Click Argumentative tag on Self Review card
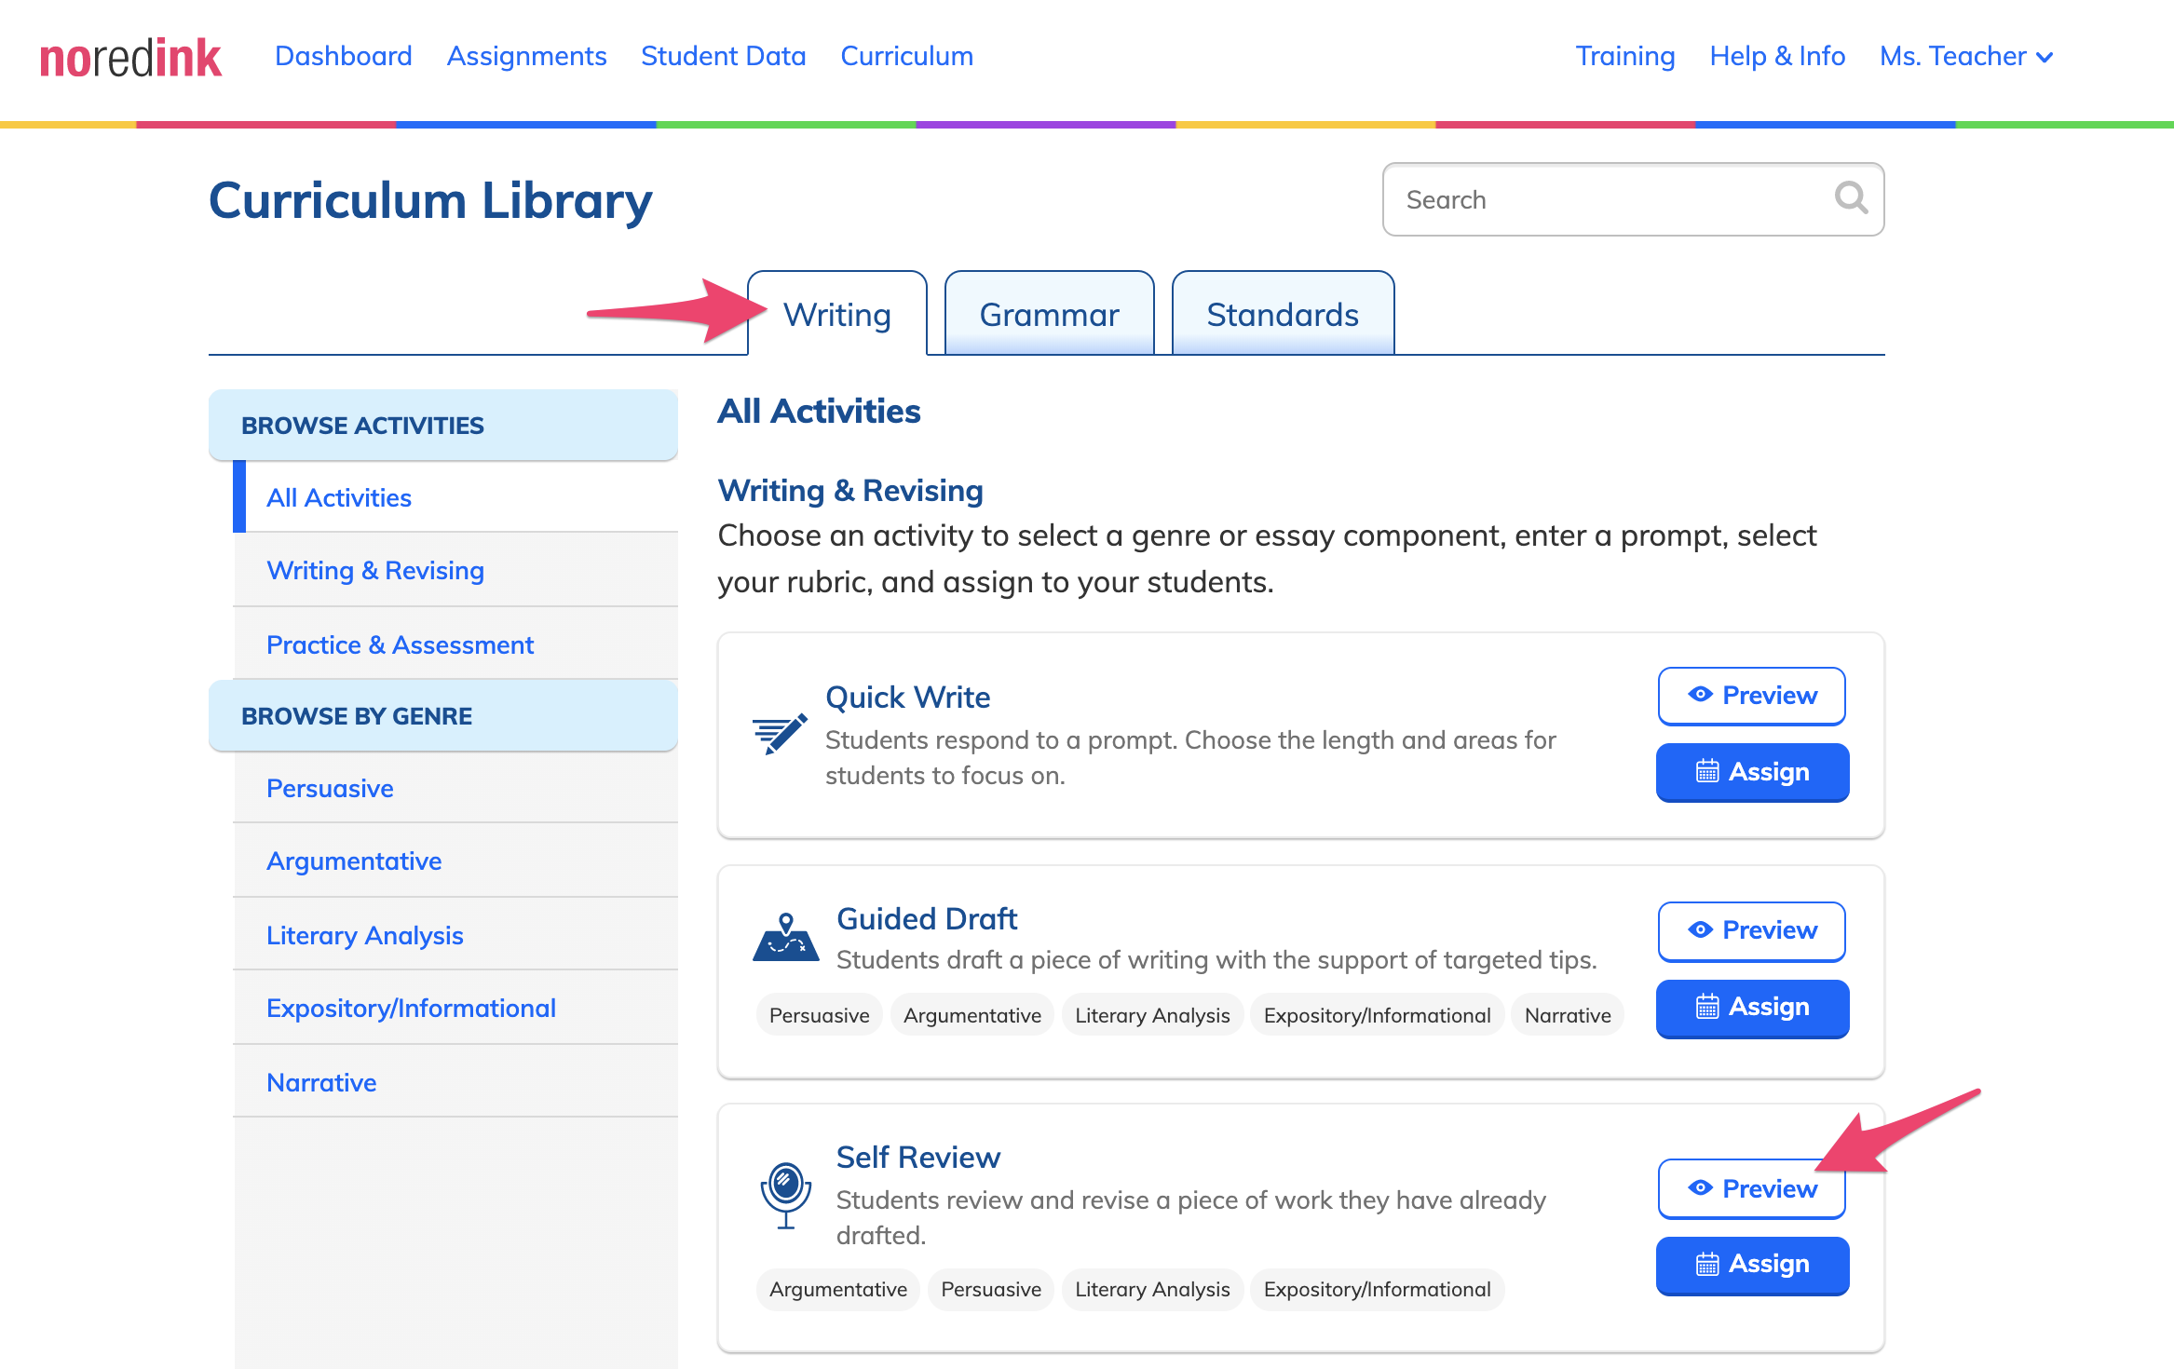2174x1369 pixels. pos(837,1289)
